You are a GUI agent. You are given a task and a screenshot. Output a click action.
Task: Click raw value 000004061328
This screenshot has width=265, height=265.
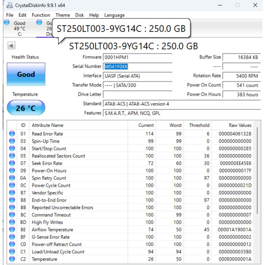click(x=235, y=134)
